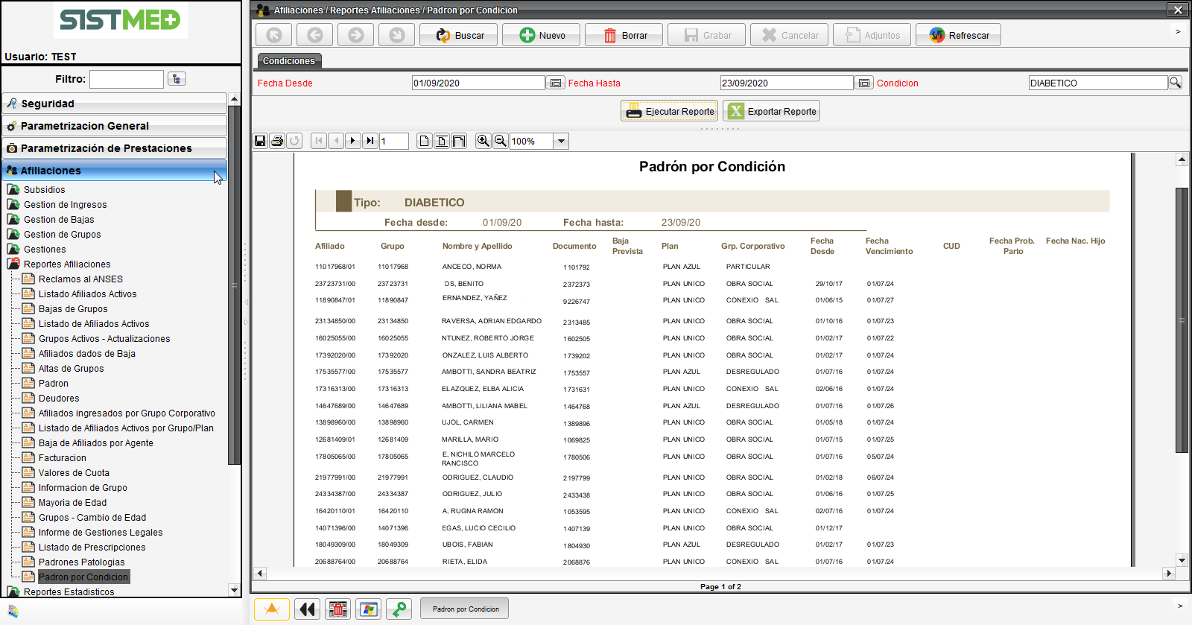The image size is (1192, 625).
Task: Click the Ejecutar Reporte button
Action: pos(669,111)
